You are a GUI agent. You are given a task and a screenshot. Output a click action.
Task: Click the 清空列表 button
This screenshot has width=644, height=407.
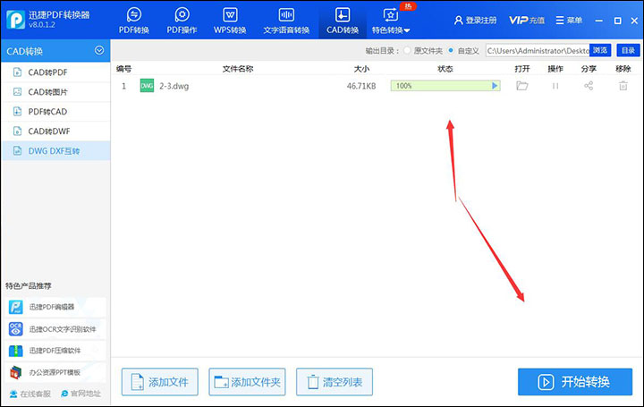335,382
